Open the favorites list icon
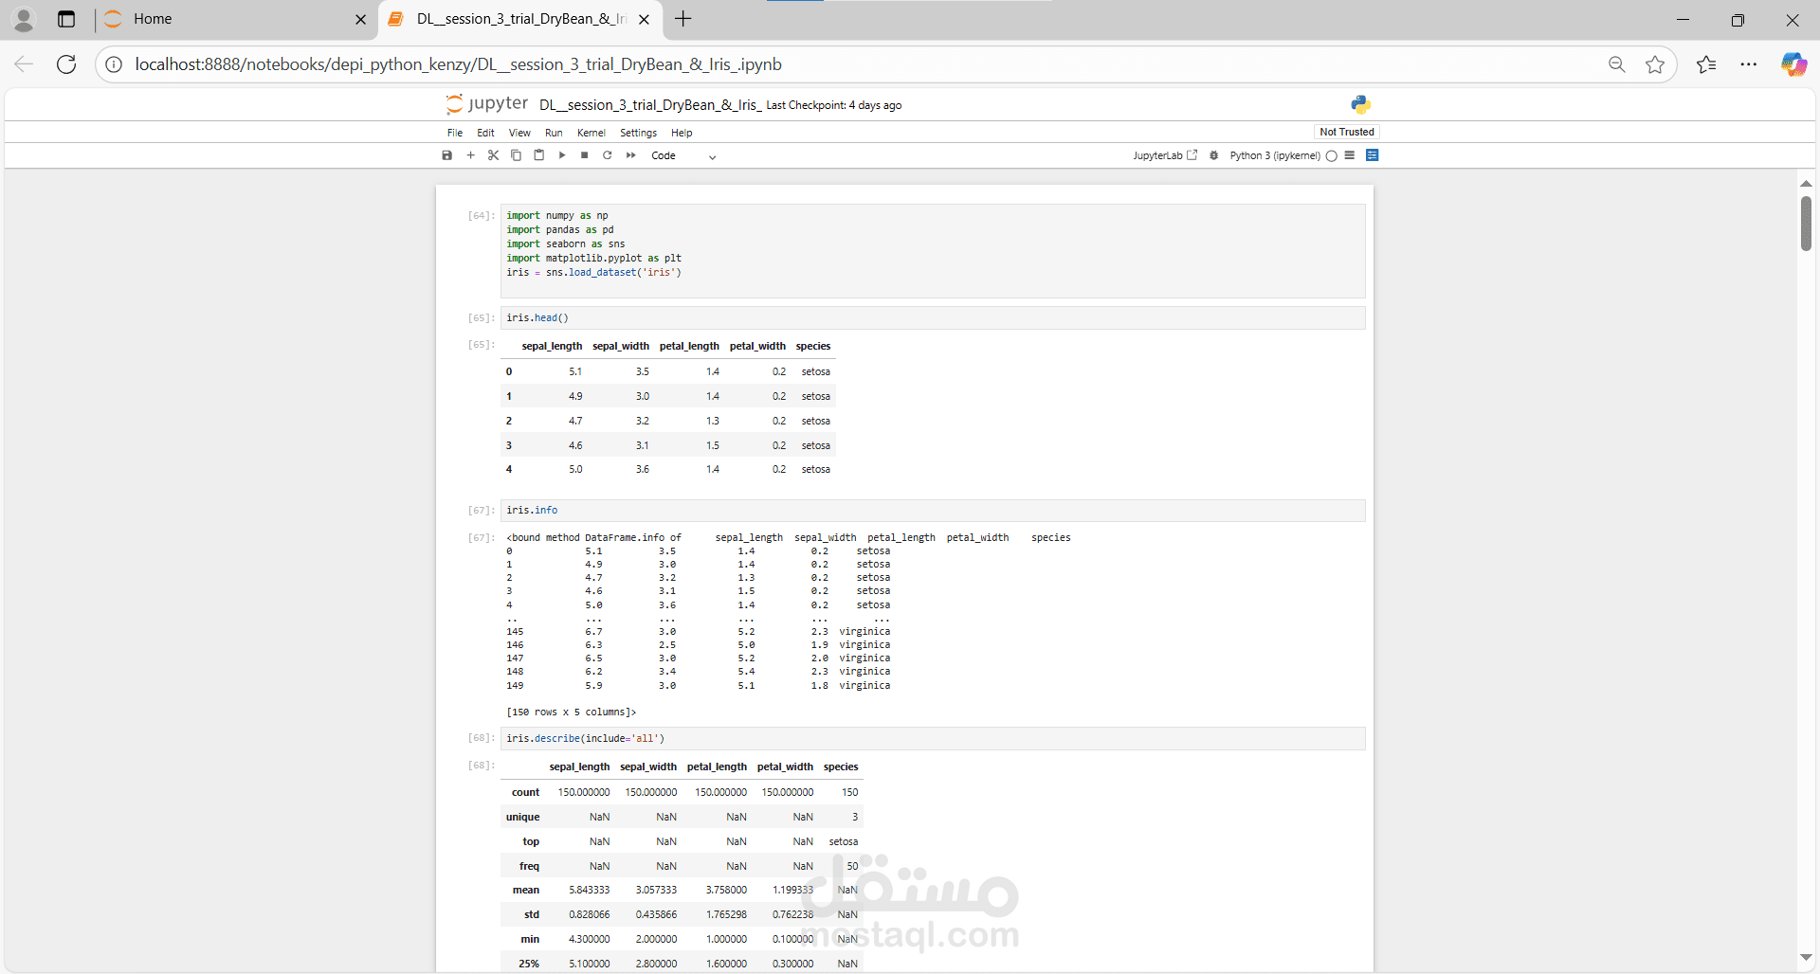The image size is (1820, 974). coord(1706,64)
